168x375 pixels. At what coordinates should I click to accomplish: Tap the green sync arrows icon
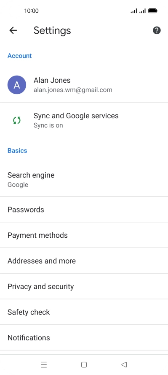(x=17, y=120)
